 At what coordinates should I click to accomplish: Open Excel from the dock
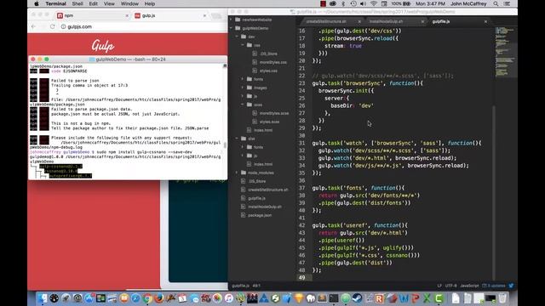coord(427,298)
